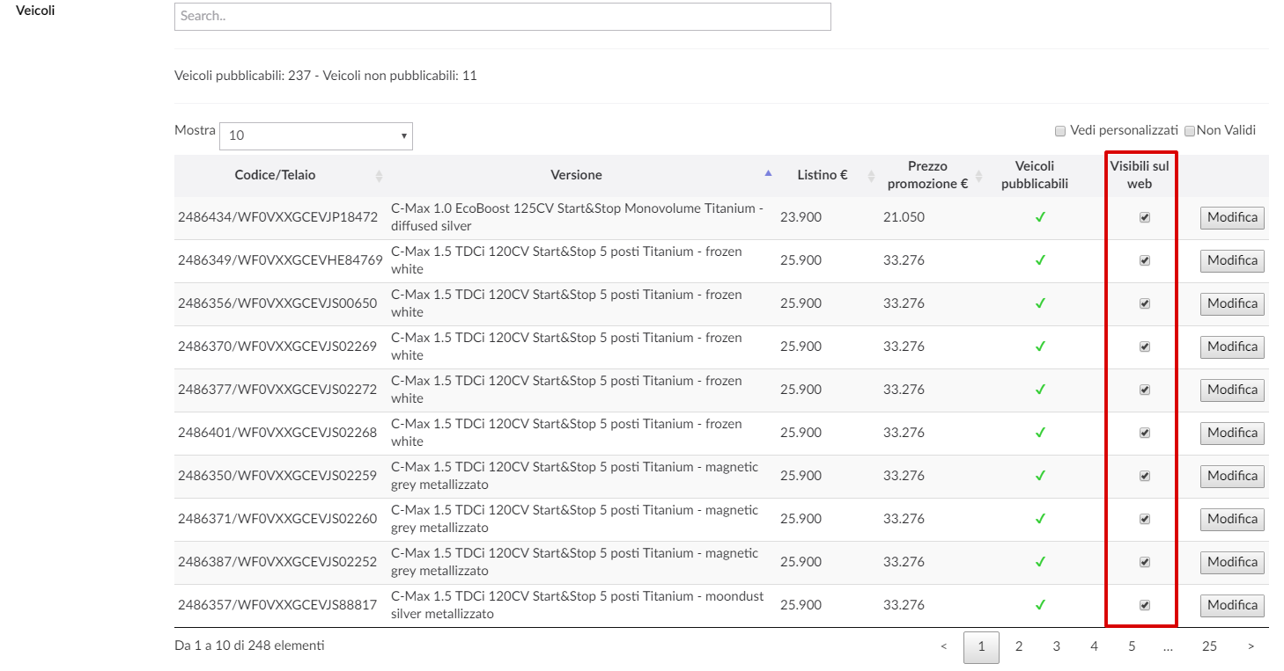The height and width of the screenshot is (671, 1284).
Task: Sort by Codice/Telaio column arrows
Action: click(x=379, y=176)
